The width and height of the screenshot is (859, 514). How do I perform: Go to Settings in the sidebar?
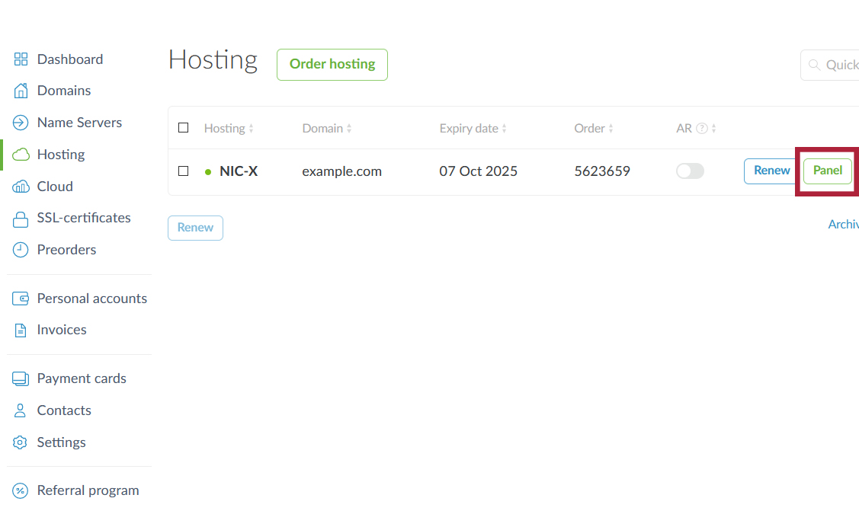(61, 442)
